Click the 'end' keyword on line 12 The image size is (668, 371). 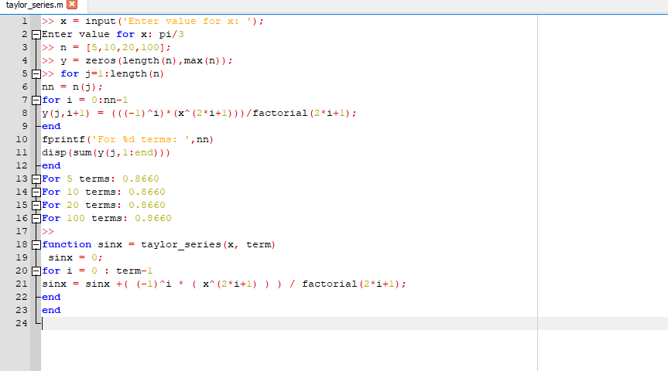(51, 166)
